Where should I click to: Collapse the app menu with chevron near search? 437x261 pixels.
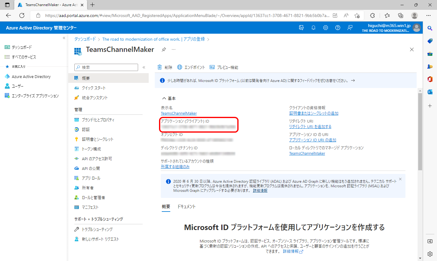pos(144,67)
